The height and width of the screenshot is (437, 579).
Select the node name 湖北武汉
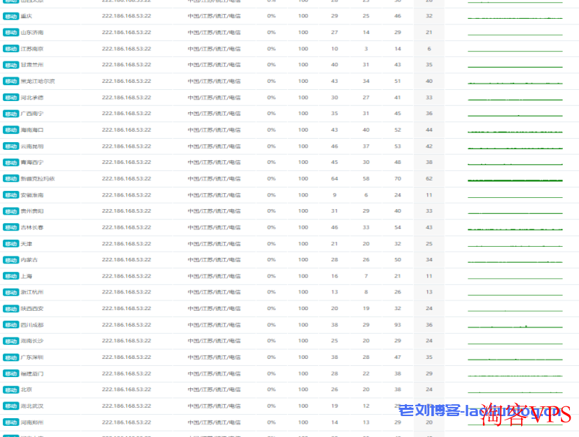pos(32,406)
